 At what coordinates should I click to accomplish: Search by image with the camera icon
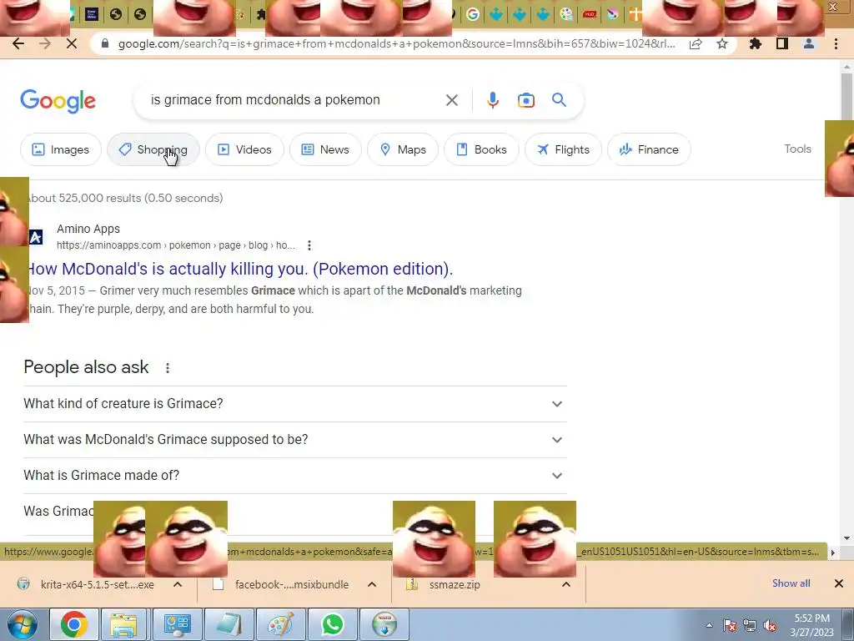coord(525,100)
